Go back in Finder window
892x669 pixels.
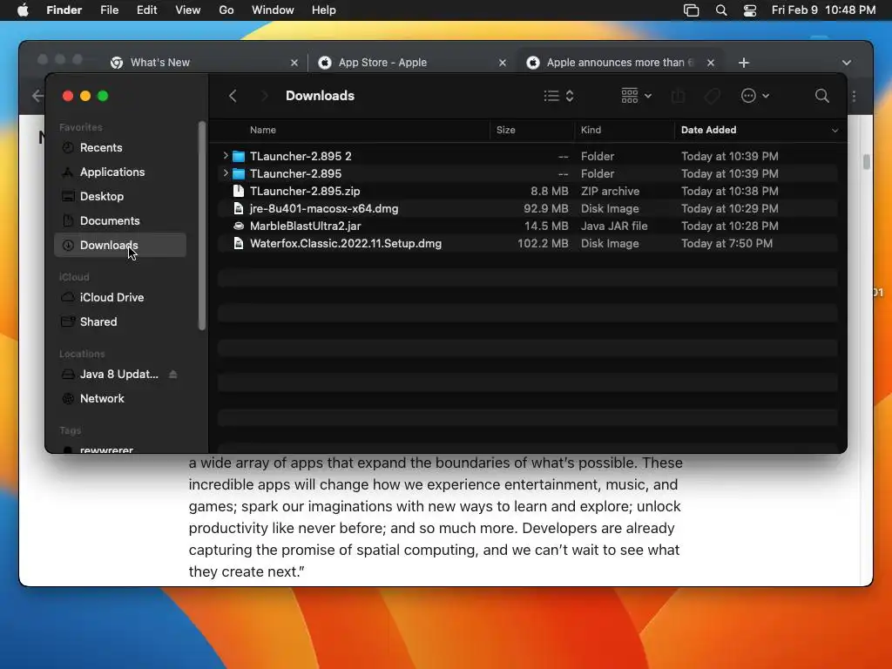233,96
